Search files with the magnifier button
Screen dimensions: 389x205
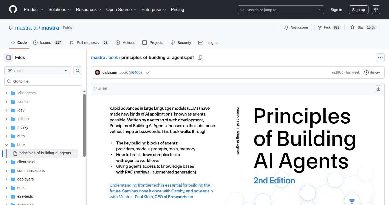coord(78,71)
